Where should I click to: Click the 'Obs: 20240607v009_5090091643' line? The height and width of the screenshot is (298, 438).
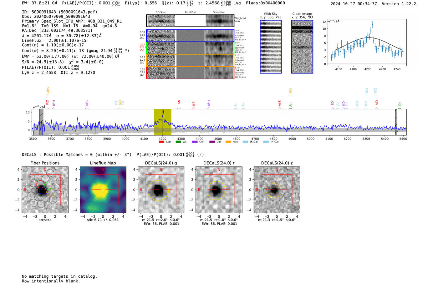tap(56, 17)
